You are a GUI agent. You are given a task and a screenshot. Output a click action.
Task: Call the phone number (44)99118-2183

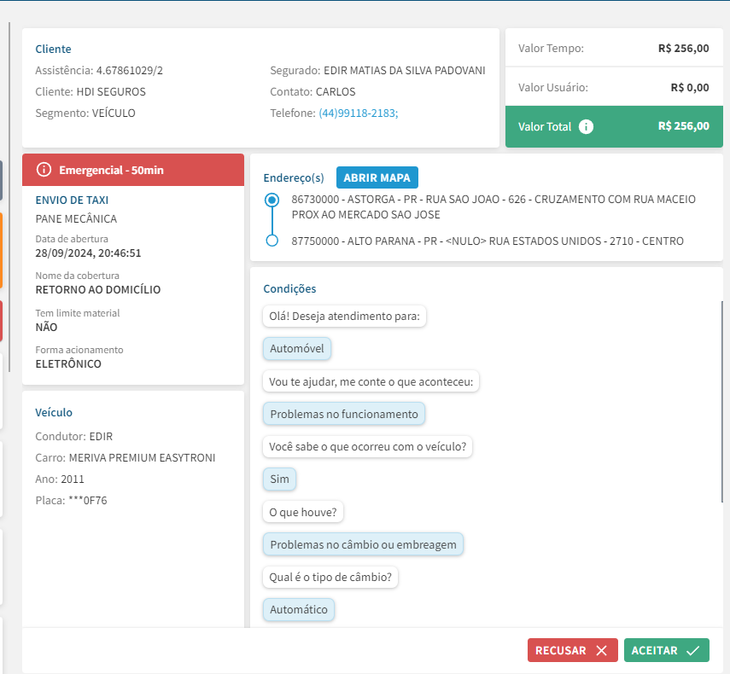click(358, 113)
